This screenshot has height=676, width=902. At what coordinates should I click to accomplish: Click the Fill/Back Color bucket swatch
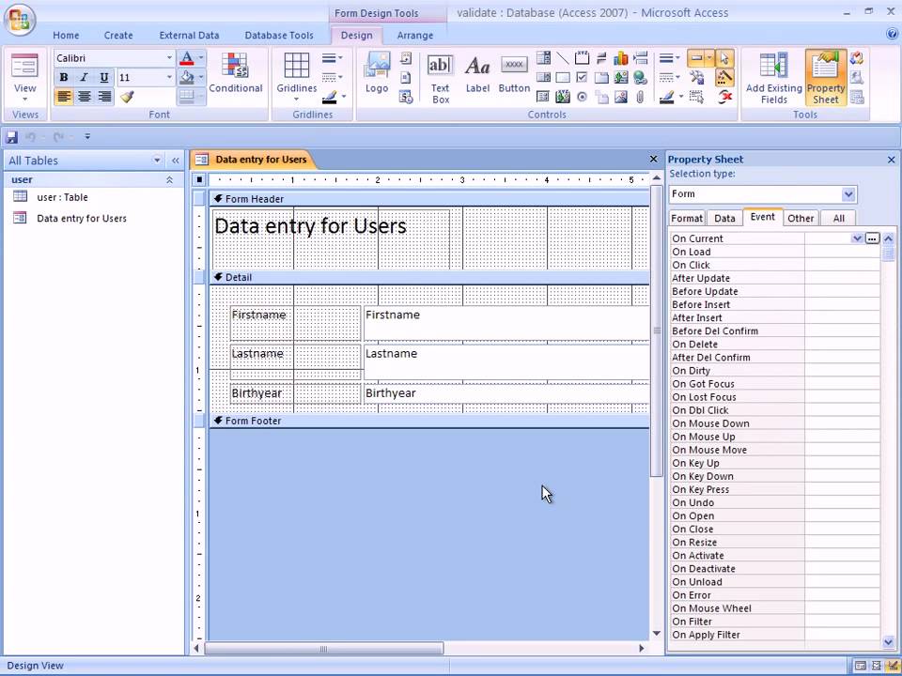pos(186,77)
